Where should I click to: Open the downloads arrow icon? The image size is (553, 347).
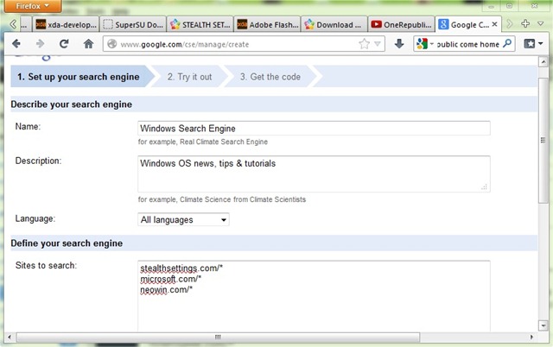coord(399,44)
